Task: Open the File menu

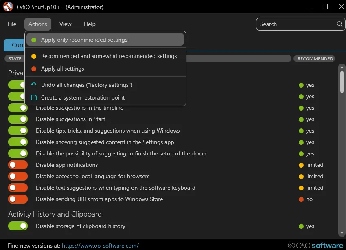Action: pos(12,24)
